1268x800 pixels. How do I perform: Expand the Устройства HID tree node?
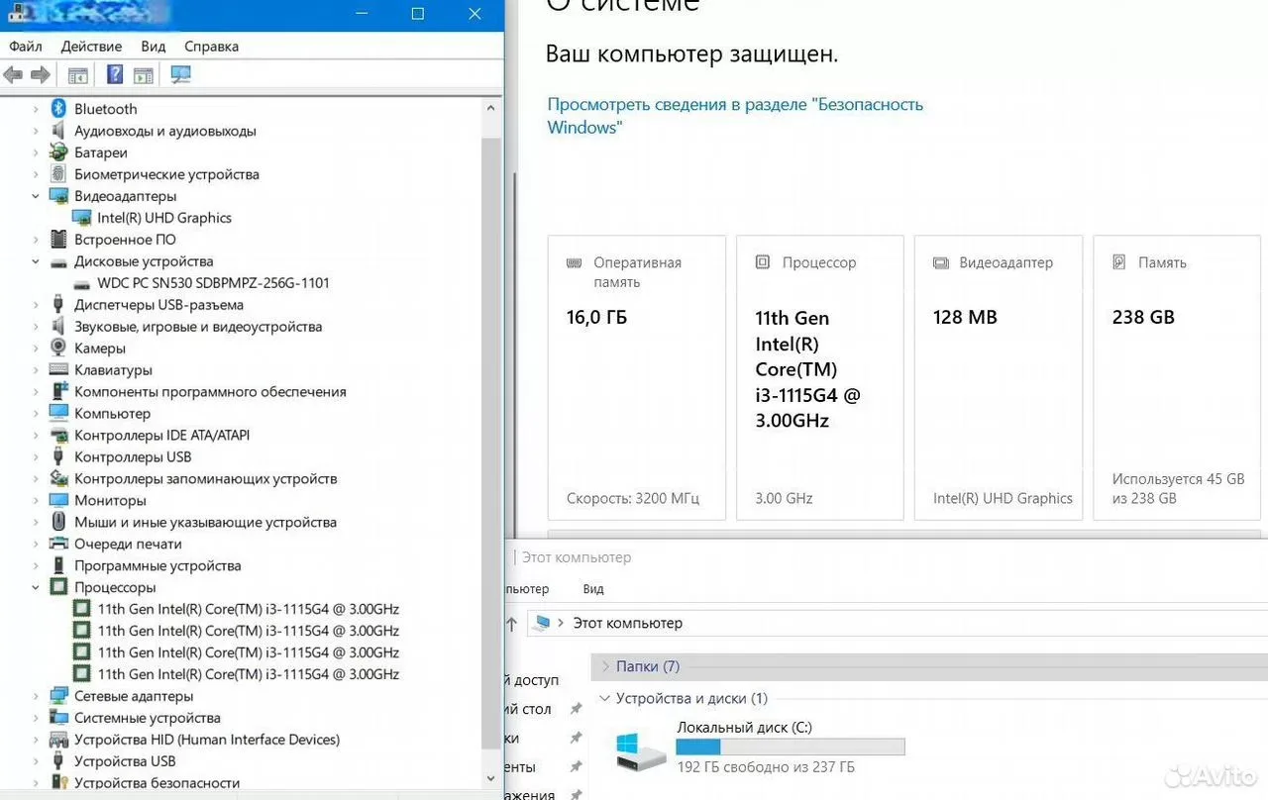(x=36, y=740)
